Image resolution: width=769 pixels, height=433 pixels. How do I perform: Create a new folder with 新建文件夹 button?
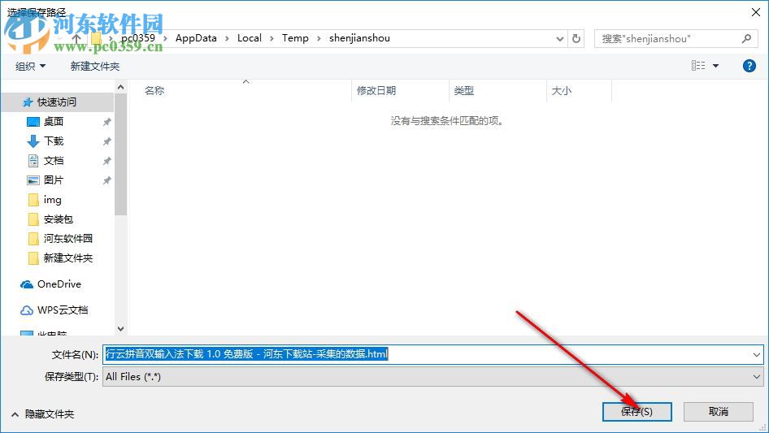click(94, 66)
